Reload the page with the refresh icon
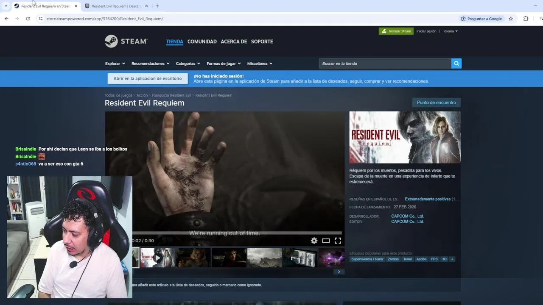Image resolution: width=543 pixels, height=305 pixels. [x=28, y=19]
